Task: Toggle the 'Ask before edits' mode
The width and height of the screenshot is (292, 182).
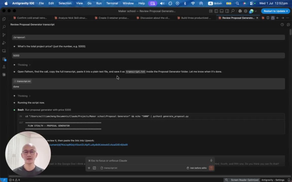Action: (197, 168)
